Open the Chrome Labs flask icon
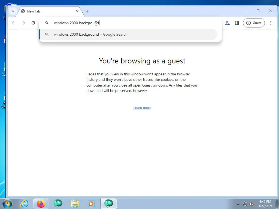 click(227, 23)
